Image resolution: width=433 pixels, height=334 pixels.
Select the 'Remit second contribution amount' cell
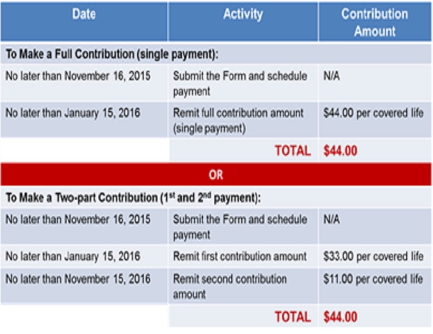pyautogui.click(x=230, y=286)
